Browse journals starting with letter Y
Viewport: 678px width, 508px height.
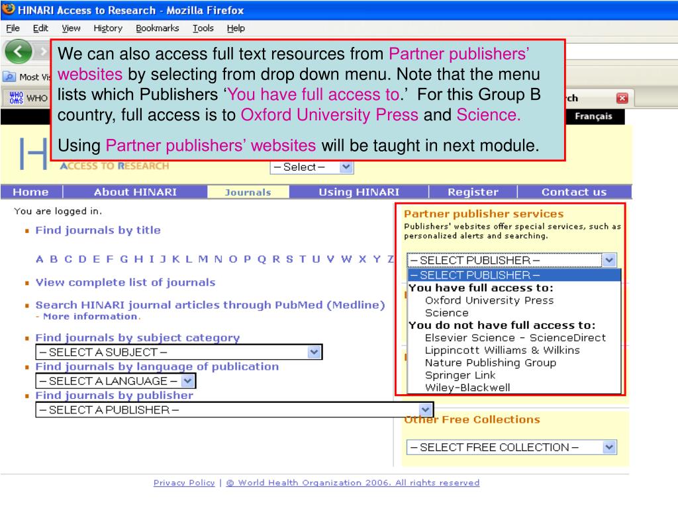coord(377,259)
